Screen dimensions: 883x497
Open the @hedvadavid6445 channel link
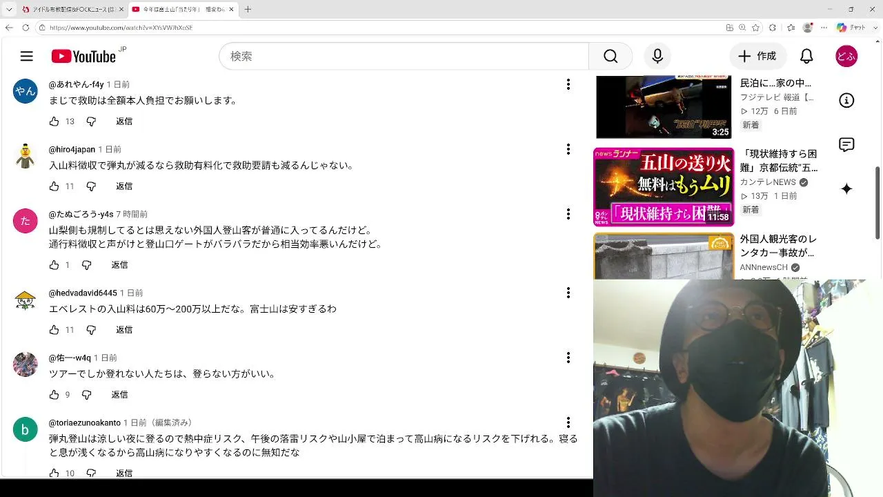pyautogui.click(x=83, y=293)
